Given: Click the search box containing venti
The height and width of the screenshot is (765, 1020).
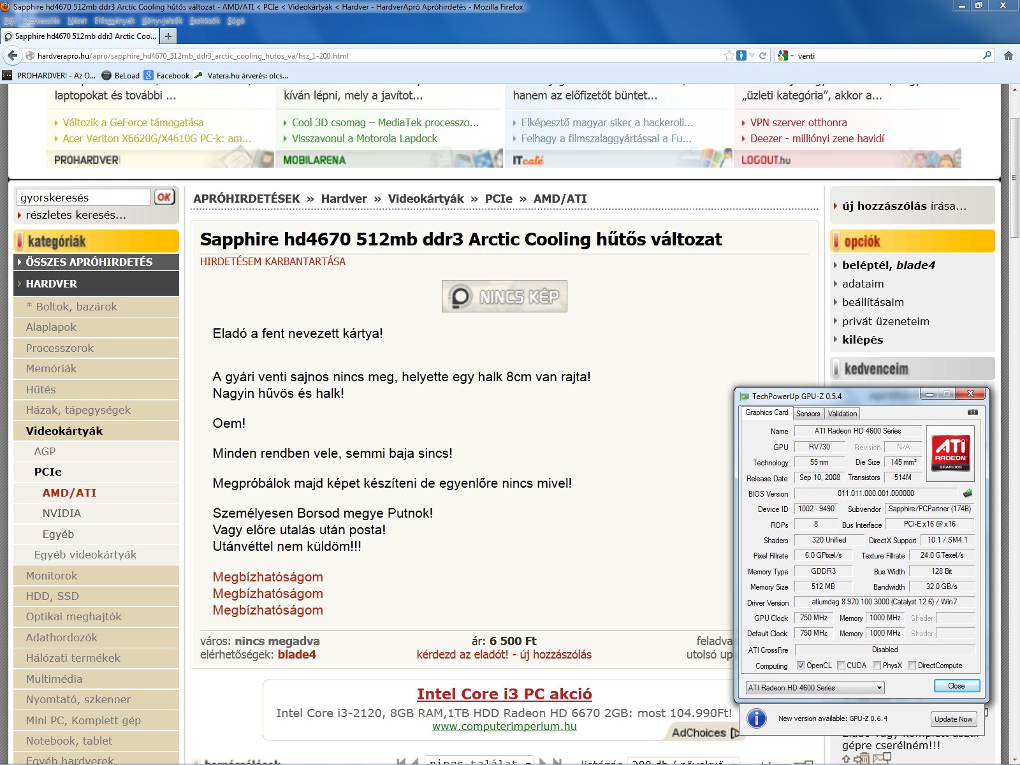Looking at the screenshot, I should 885,55.
